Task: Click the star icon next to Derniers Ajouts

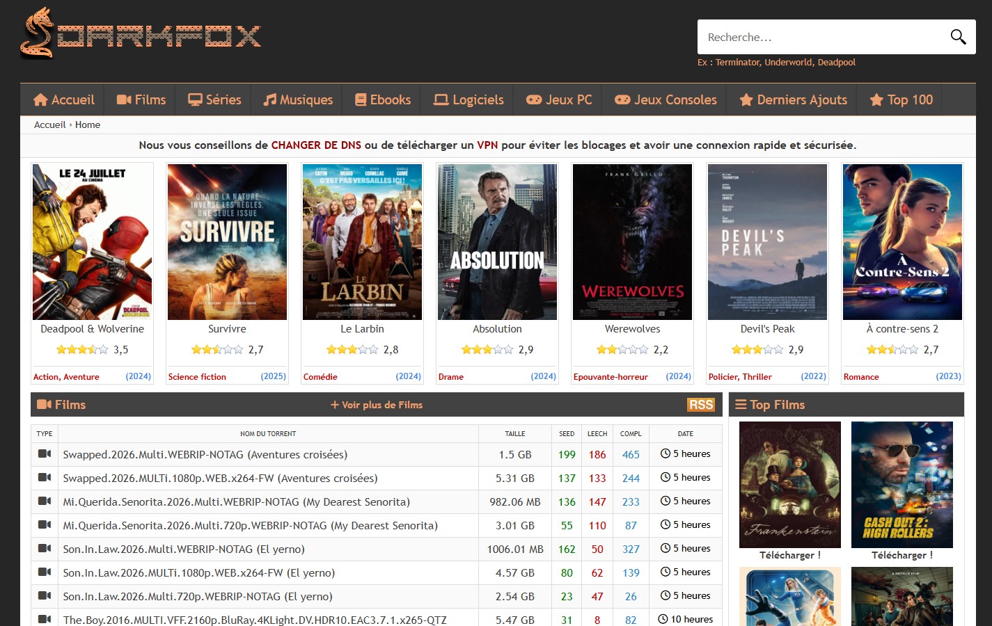Action: click(x=746, y=99)
